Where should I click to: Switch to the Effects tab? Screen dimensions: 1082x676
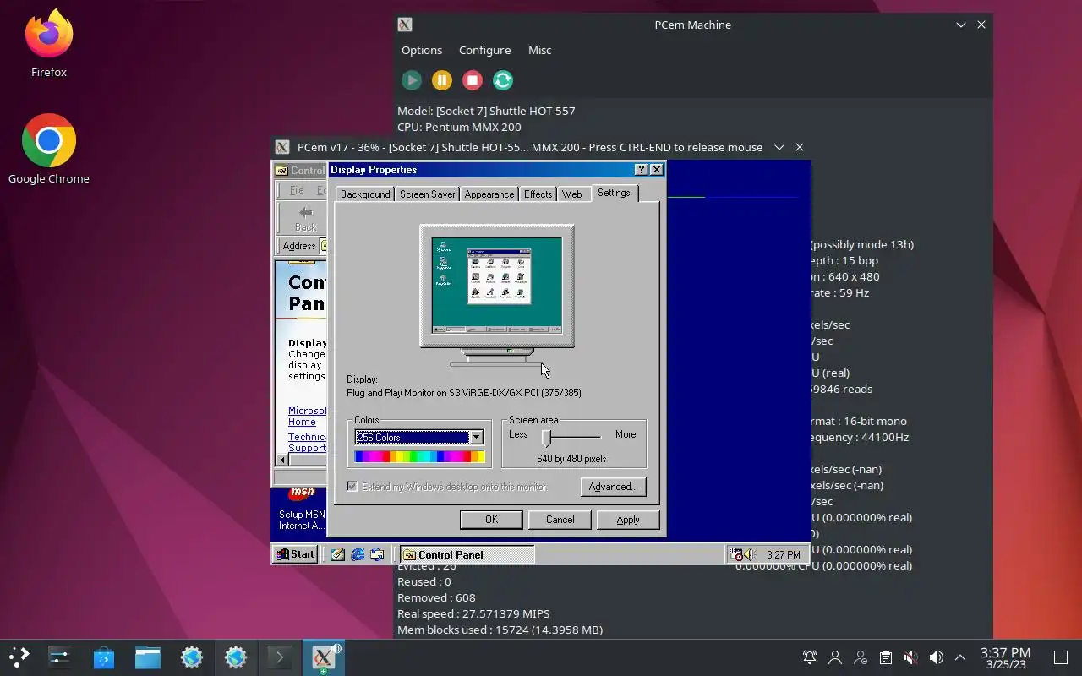coord(538,194)
